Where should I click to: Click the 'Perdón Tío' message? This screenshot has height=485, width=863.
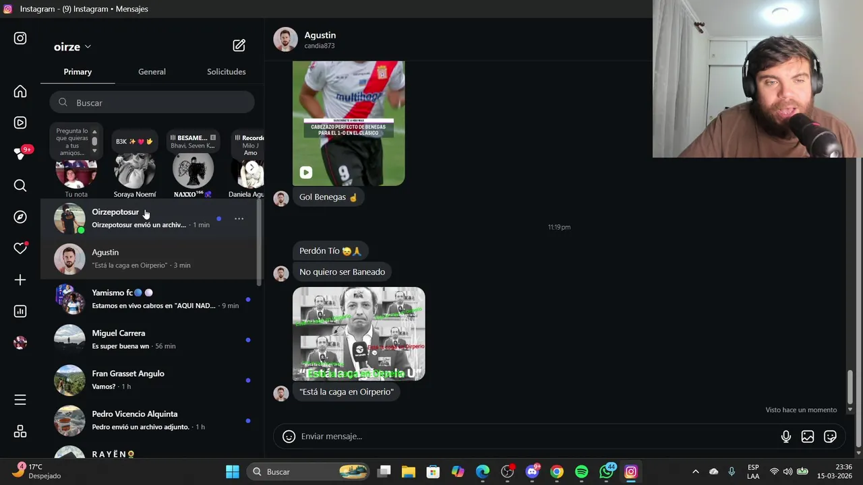point(330,251)
